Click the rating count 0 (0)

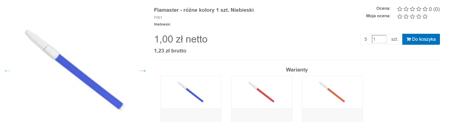click(434, 9)
